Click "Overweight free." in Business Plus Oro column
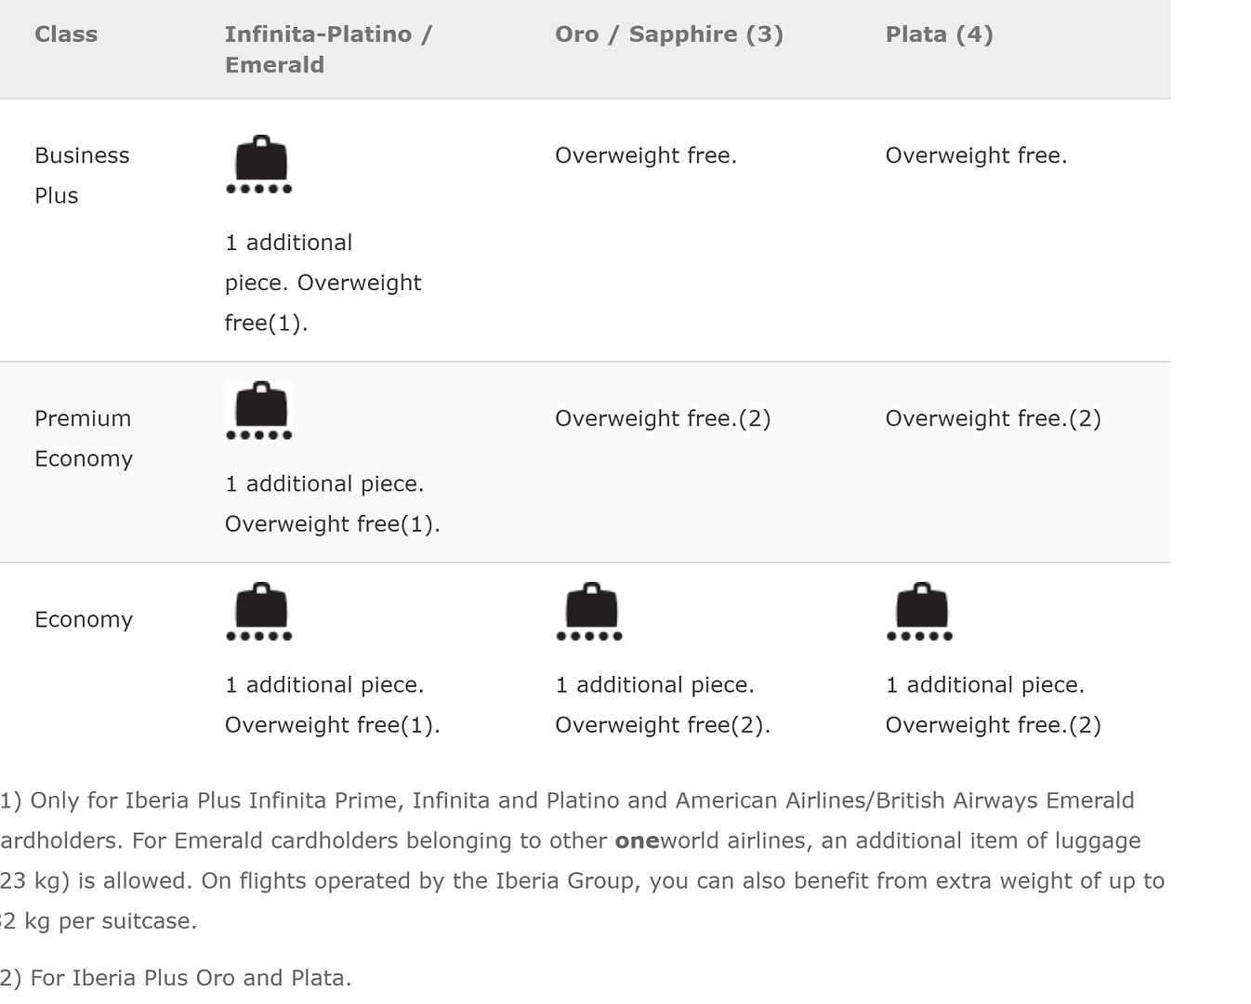Image resolution: width=1251 pixels, height=1004 pixels. tap(646, 155)
